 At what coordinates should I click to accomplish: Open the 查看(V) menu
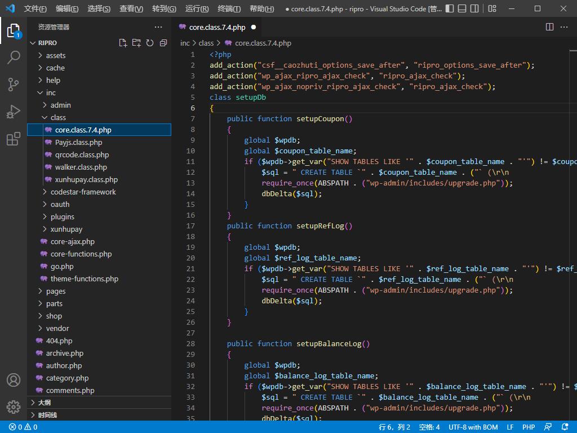pyautogui.click(x=131, y=9)
